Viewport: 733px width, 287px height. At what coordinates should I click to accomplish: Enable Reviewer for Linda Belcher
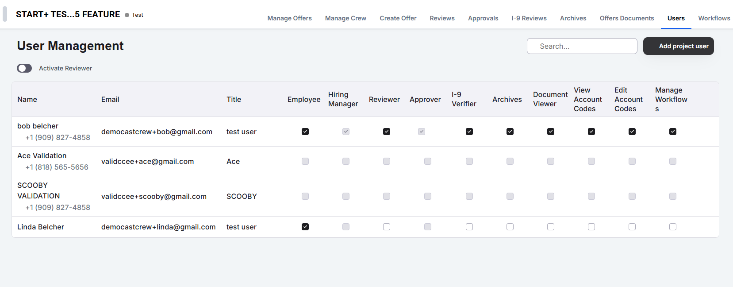point(387,227)
